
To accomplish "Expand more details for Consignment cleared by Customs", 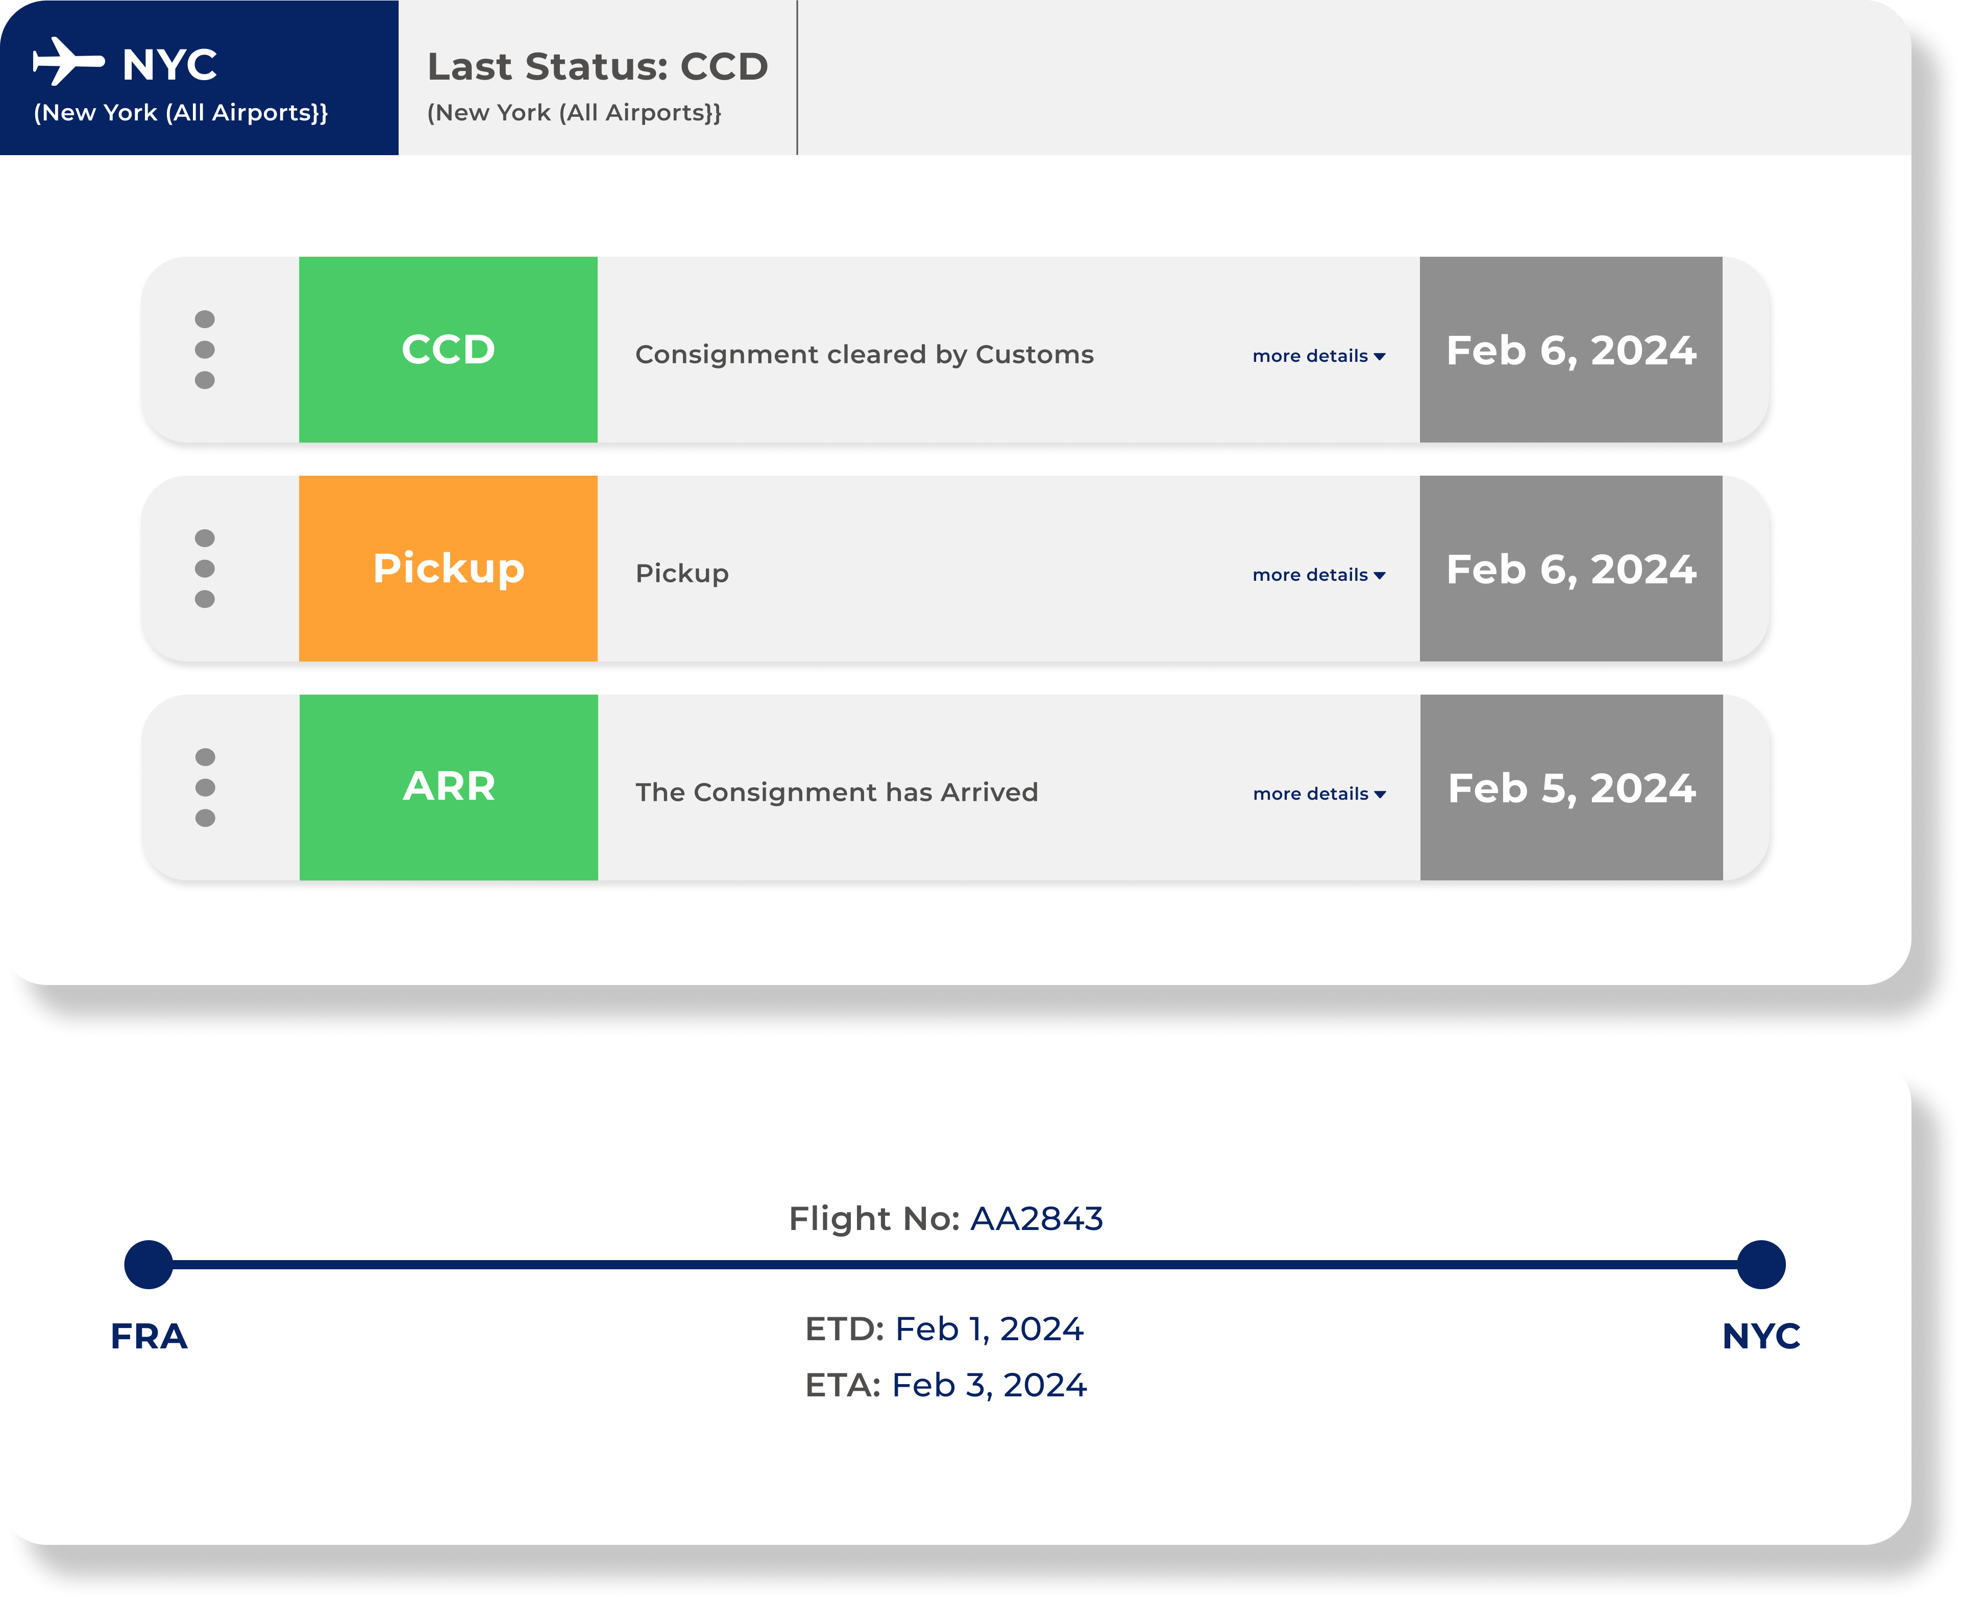I will (1319, 356).
